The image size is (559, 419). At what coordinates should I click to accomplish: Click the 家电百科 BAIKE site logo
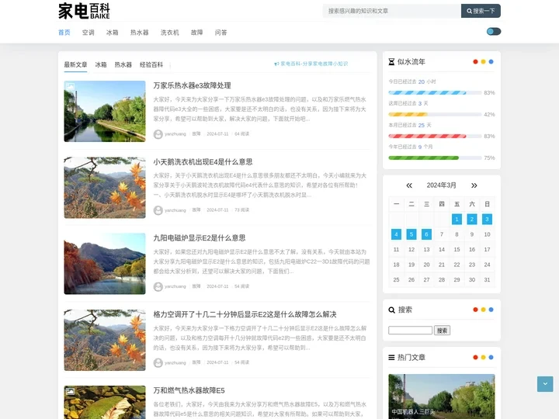[84, 11]
